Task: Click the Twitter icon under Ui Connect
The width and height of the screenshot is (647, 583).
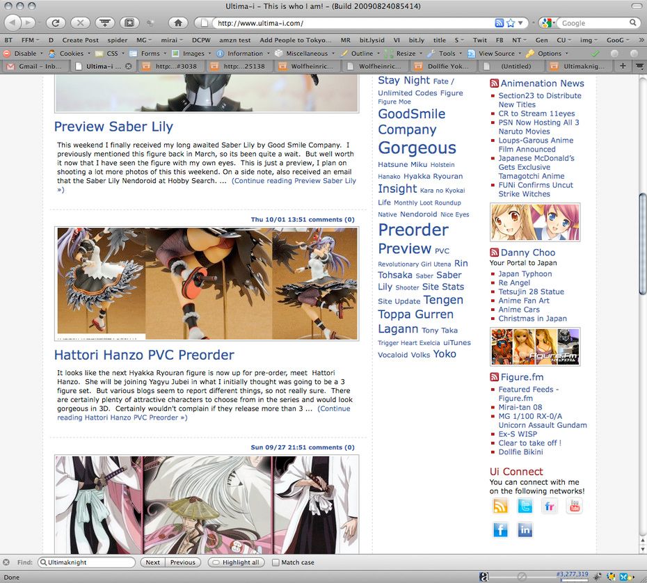Action: [x=525, y=506]
